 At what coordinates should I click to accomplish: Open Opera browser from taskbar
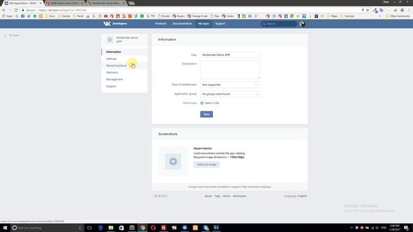[153, 227]
